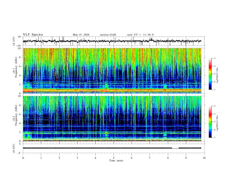Click the "-3" tick on ch.1 colorbar
The width and height of the screenshot is (230, 177).
coord(214,58)
